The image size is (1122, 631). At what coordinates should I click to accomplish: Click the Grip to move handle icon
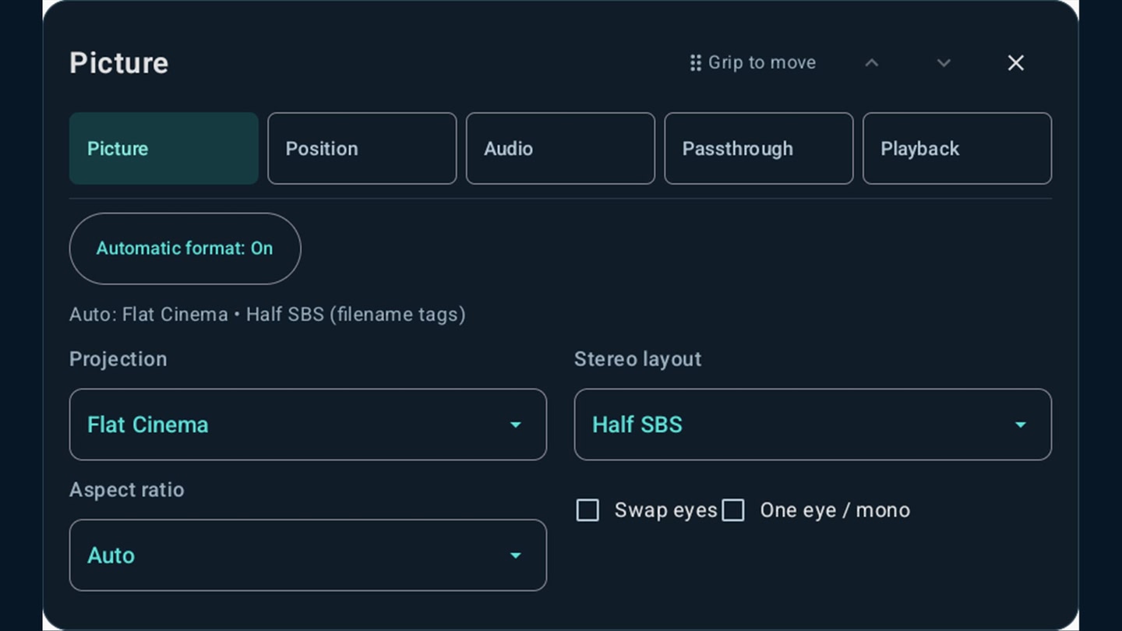[x=696, y=63]
